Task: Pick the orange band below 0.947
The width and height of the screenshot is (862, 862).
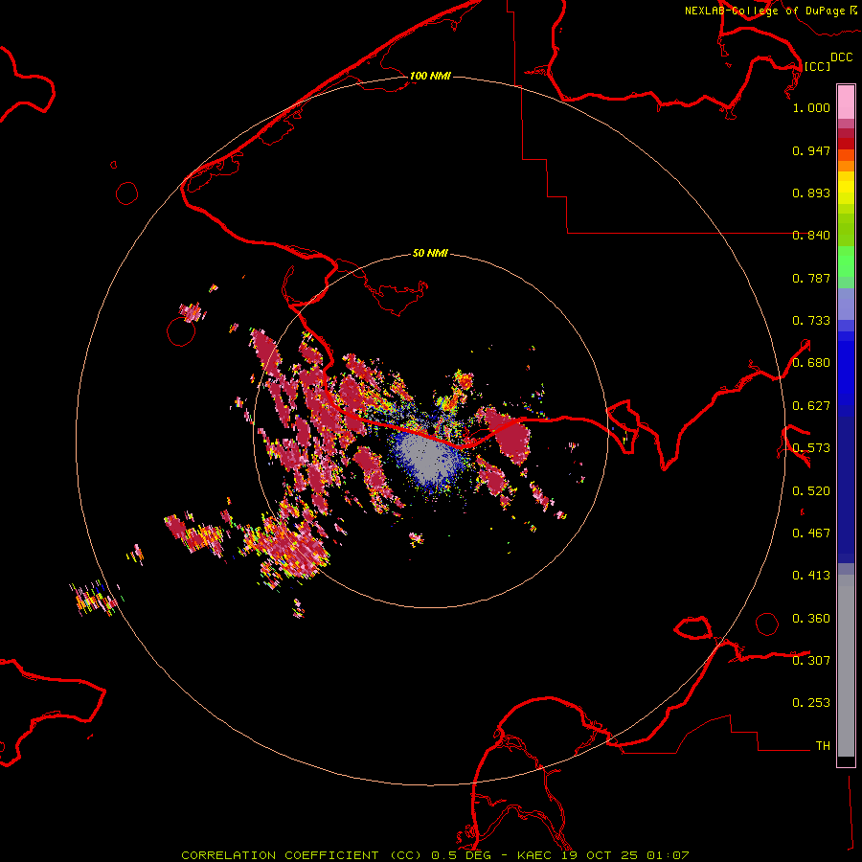Action: (846, 166)
